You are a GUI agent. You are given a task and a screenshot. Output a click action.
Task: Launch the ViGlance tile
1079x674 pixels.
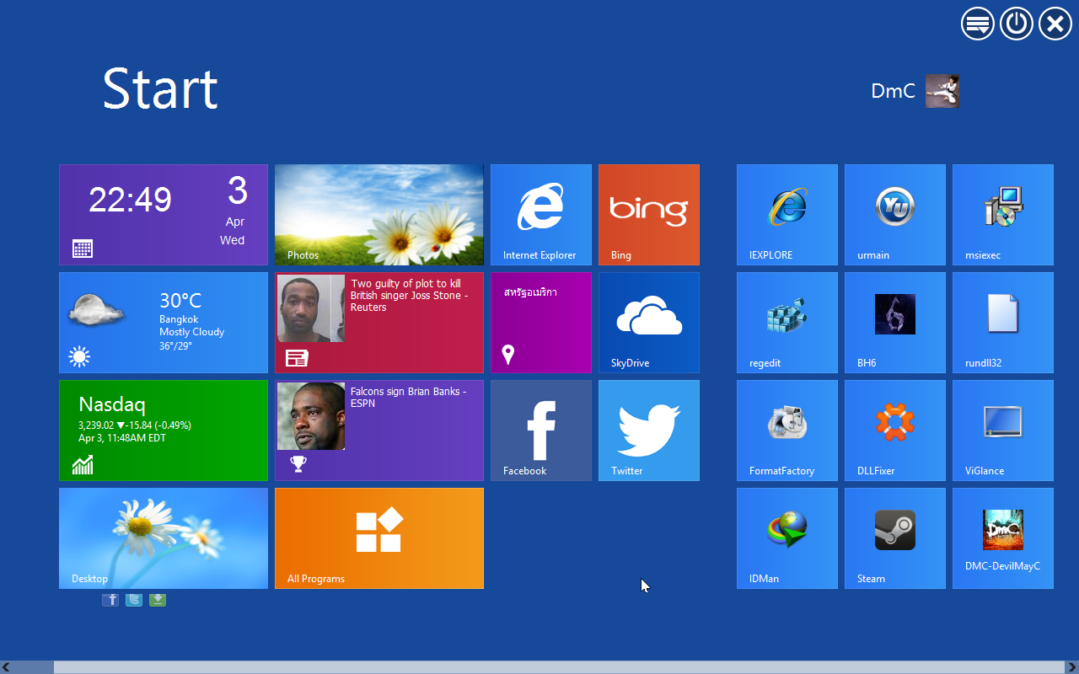(x=1003, y=431)
